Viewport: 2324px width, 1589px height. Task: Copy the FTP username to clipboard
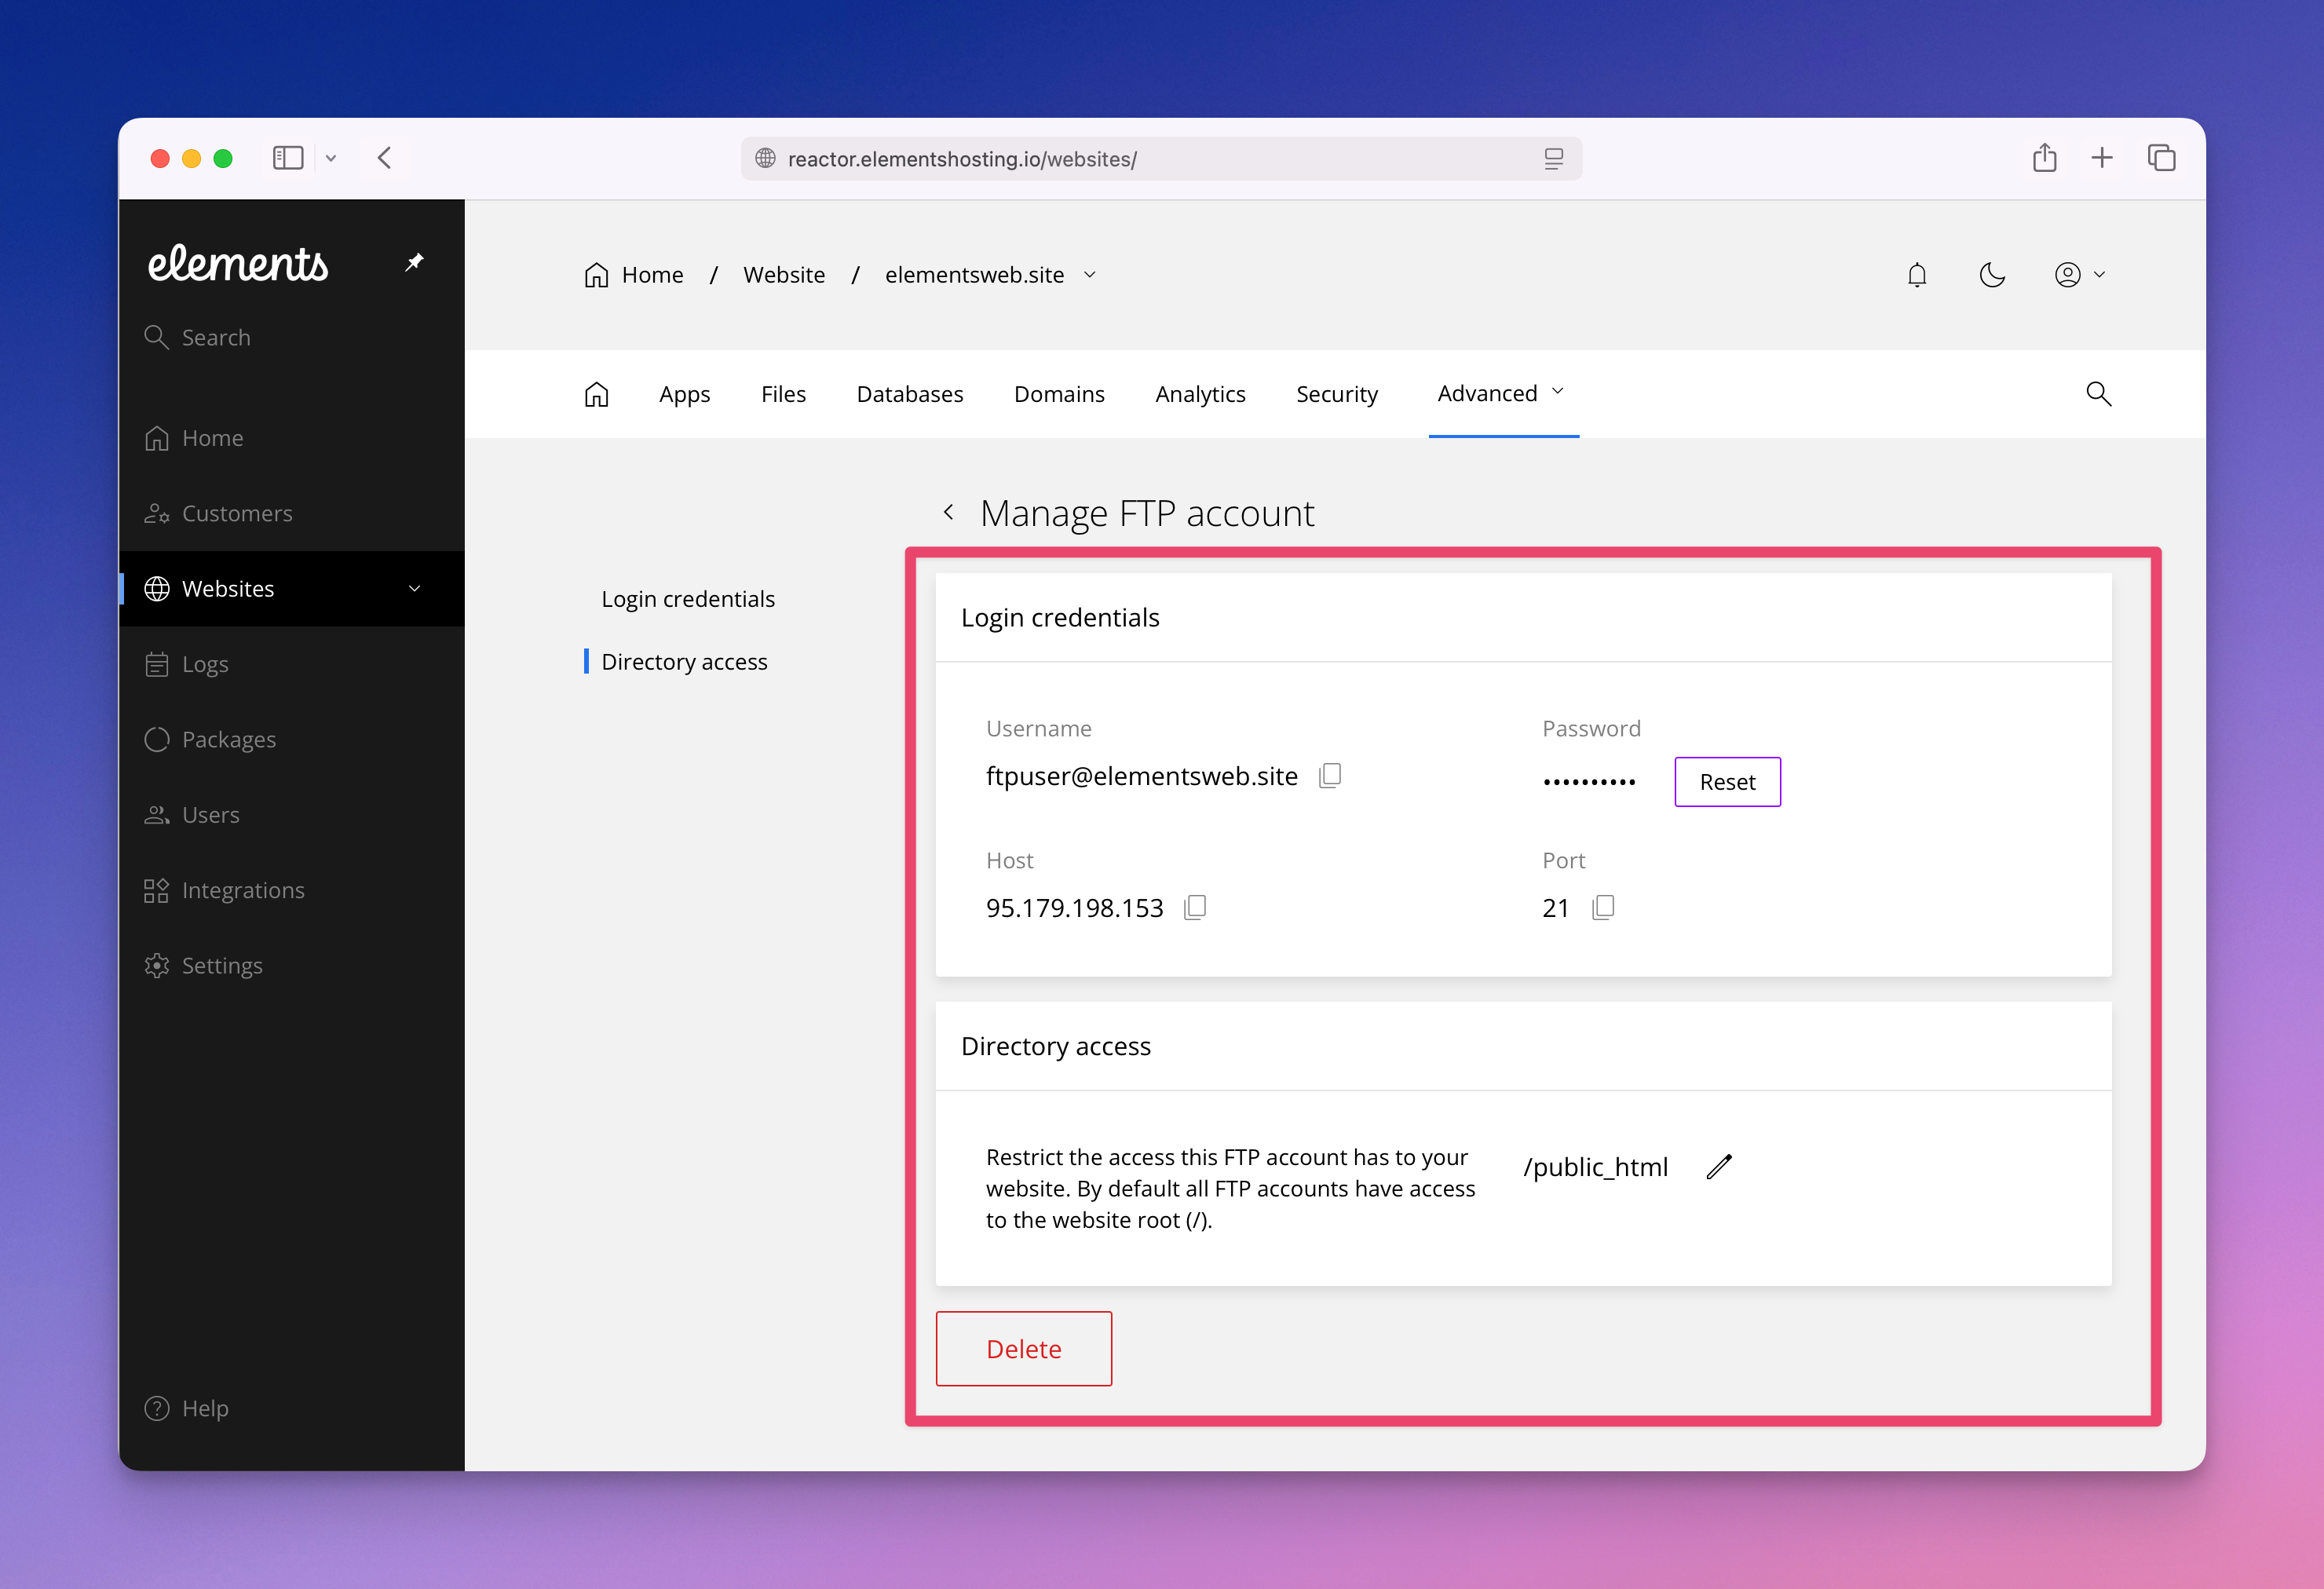(x=1330, y=776)
